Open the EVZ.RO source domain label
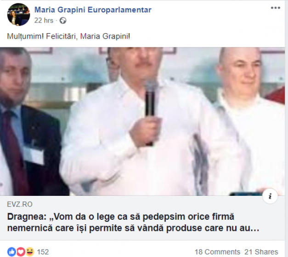This screenshot has width=288, height=257. click(20, 204)
